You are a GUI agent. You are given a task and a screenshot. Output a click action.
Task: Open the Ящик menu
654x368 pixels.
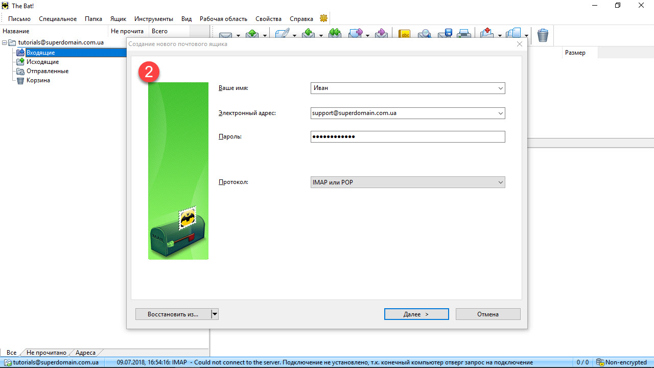tap(118, 19)
